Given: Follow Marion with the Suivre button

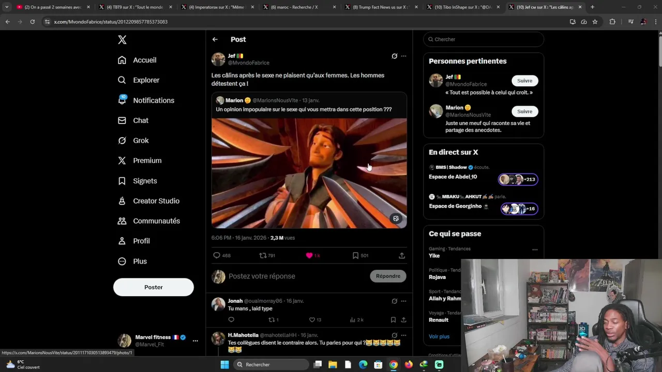Looking at the screenshot, I should [x=524, y=111].
